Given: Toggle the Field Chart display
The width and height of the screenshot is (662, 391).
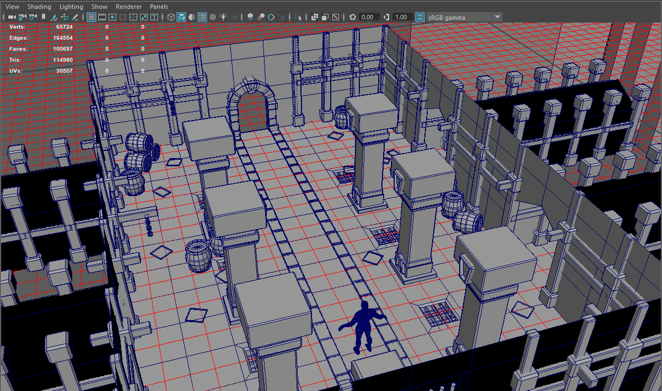Looking at the screenshot, I should point(133,17).
